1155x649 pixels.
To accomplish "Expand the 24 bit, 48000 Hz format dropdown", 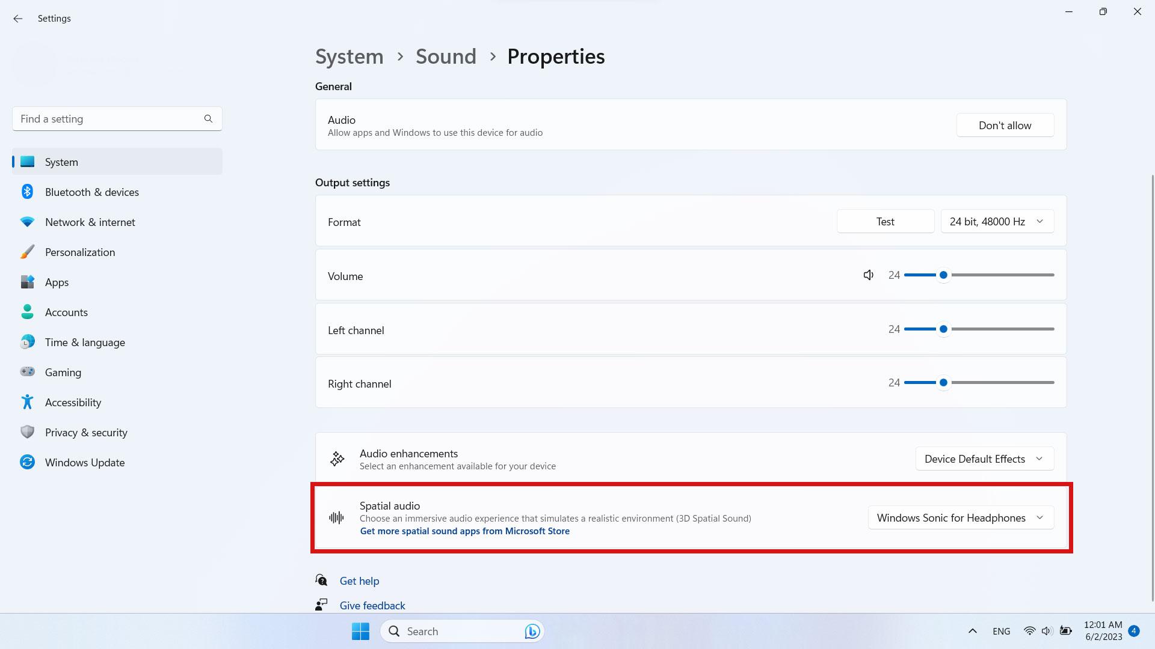I will 997,222.
